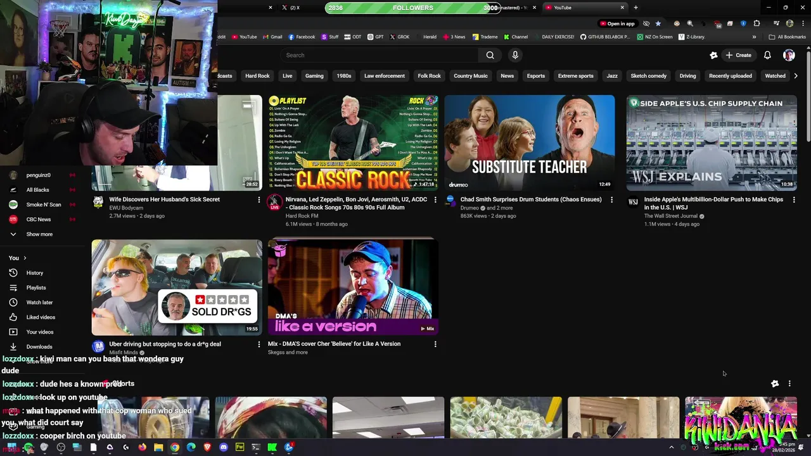Open DMA'S Like a Version thumbnail
This screenshot has width=811, height=456.
point(353,287)
